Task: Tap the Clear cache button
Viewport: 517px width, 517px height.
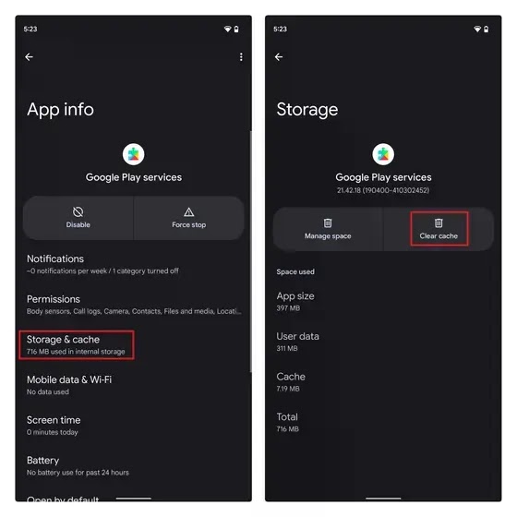Action: pyautogui.click(x=439, y=229)
